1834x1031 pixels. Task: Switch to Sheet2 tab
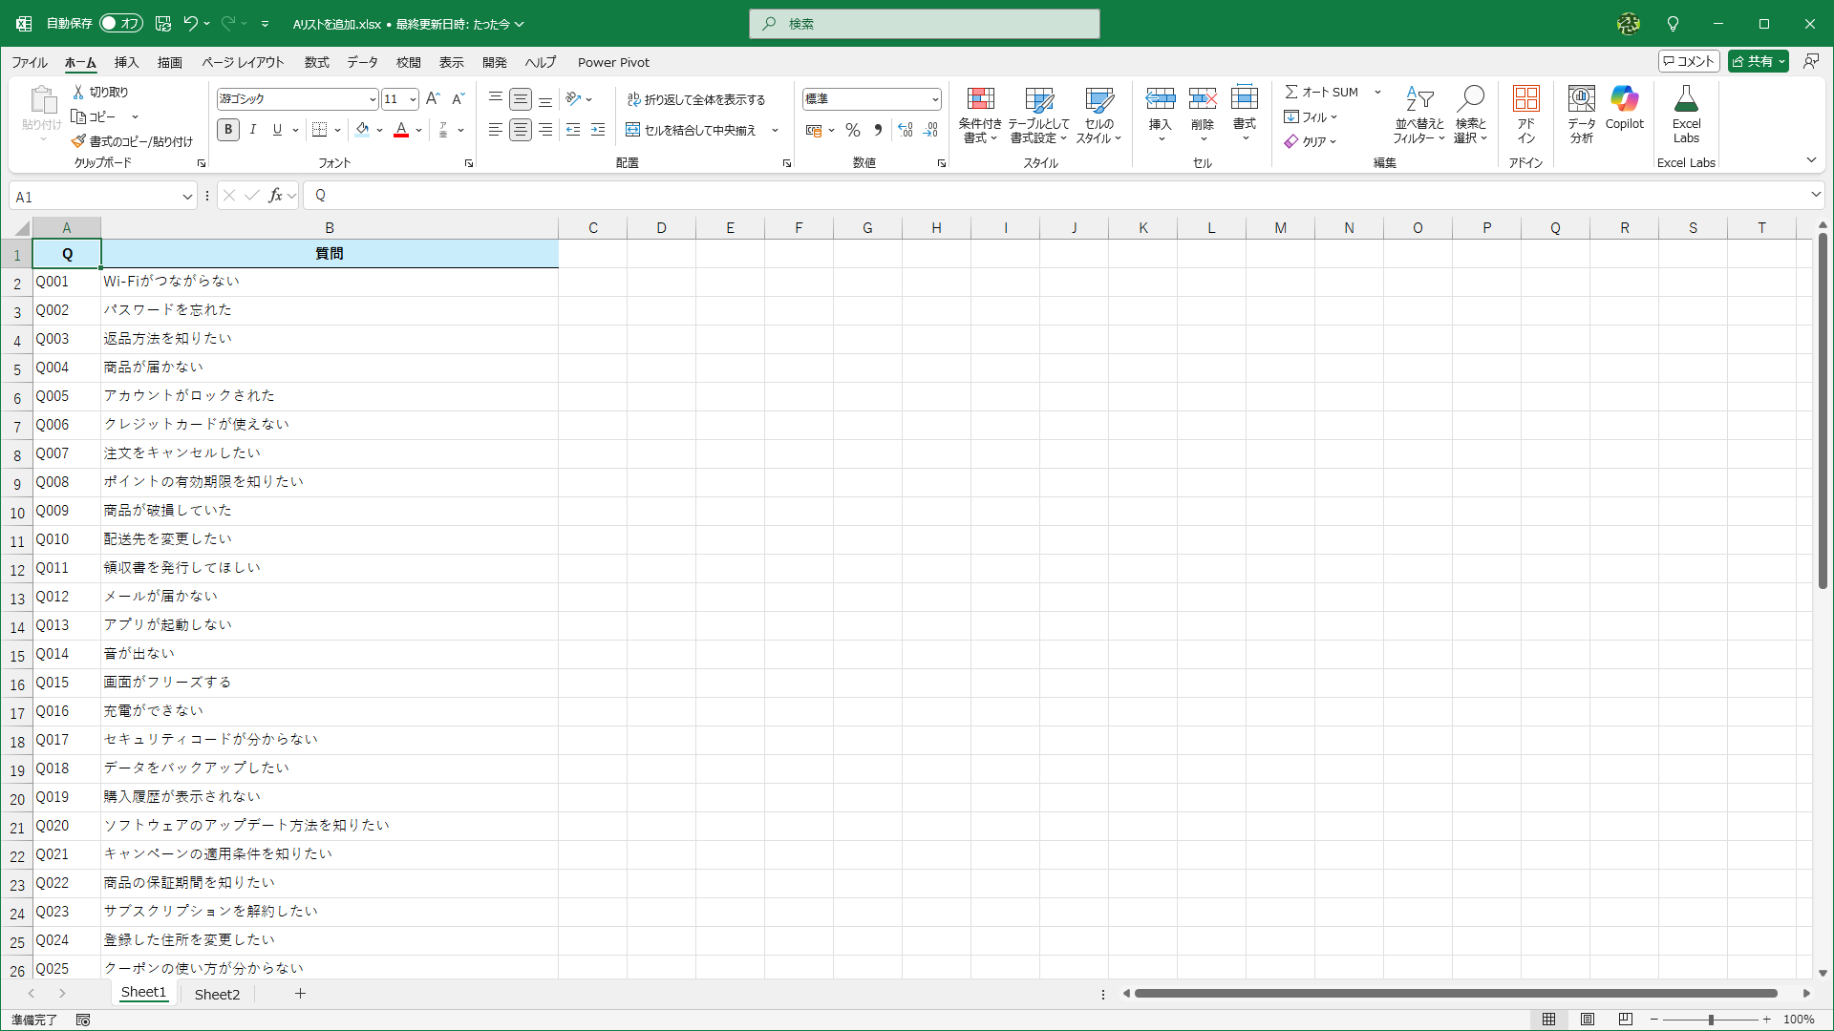[x=217, y=994]
